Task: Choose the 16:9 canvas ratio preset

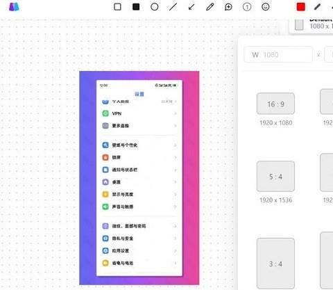Action: click(275, 104)
